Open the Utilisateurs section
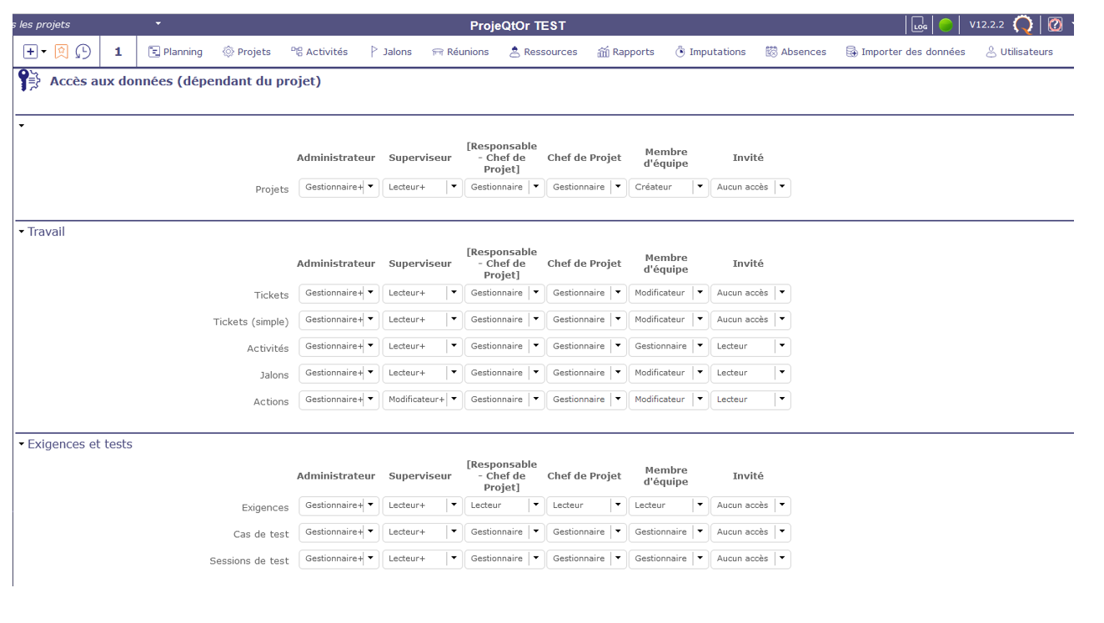Screen dimensions: 1104x623 pyautogui.click(x=1019, y=52)
